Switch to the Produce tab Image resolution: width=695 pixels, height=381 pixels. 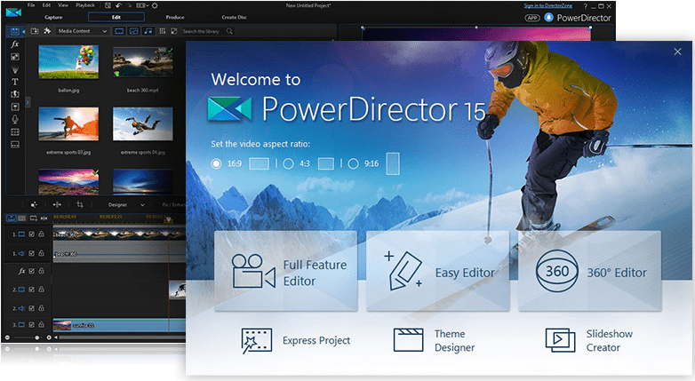[x=175, y=17]
